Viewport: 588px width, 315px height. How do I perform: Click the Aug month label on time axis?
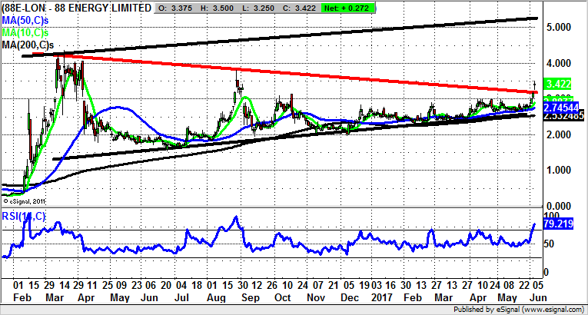218,296
